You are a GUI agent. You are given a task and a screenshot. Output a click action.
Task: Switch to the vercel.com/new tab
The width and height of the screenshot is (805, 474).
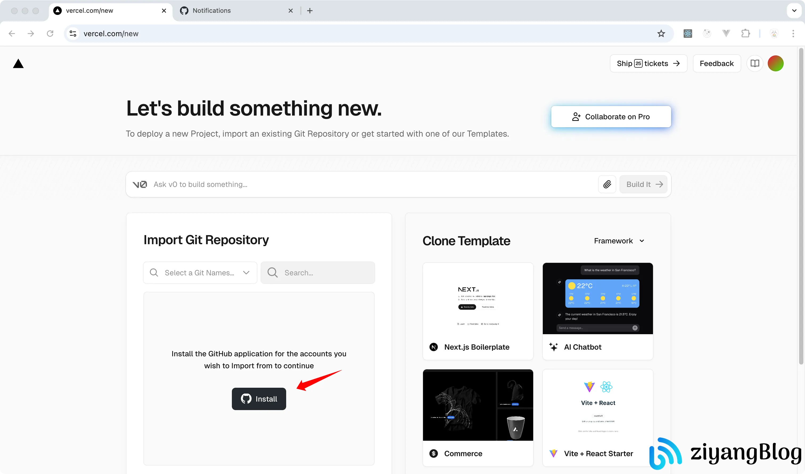coord(110,11)
